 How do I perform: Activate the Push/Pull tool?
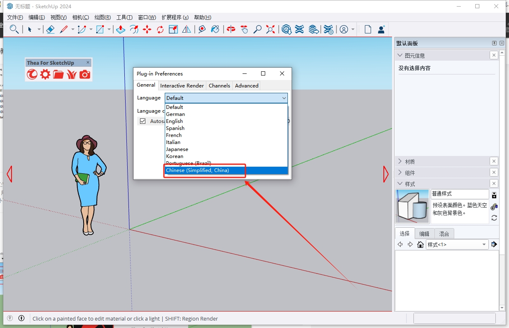[120, 29]
